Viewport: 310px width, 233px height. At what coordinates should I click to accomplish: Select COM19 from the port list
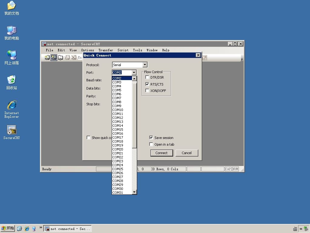pyautogui.click(x=122, y=145)
